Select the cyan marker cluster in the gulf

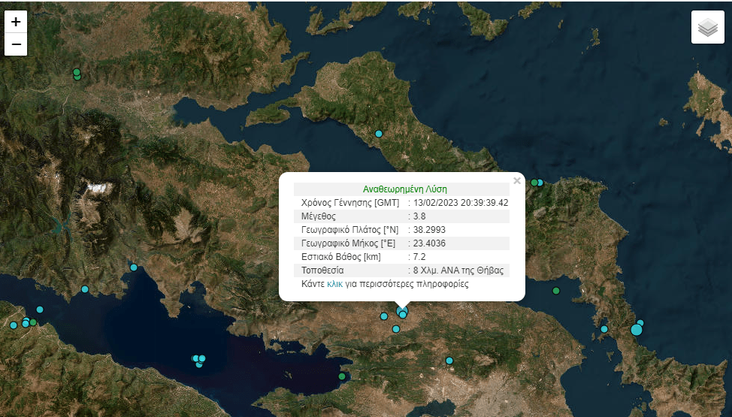(198, 360)
